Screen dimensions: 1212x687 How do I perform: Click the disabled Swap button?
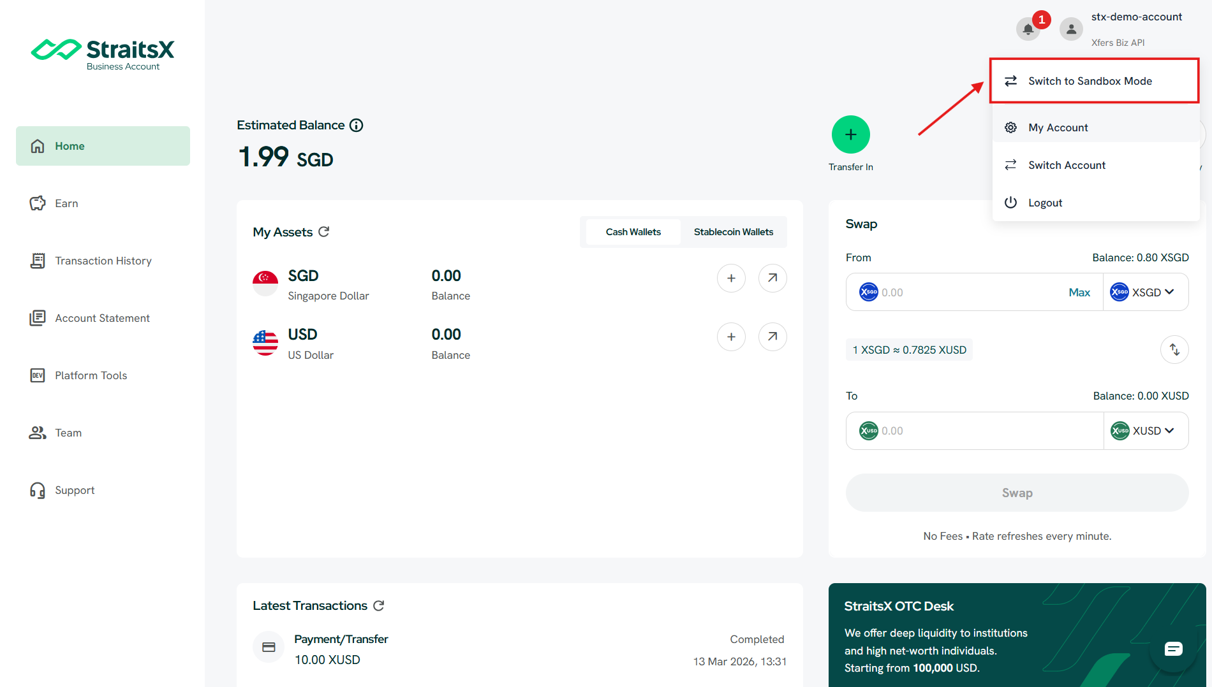[1017, 493]
